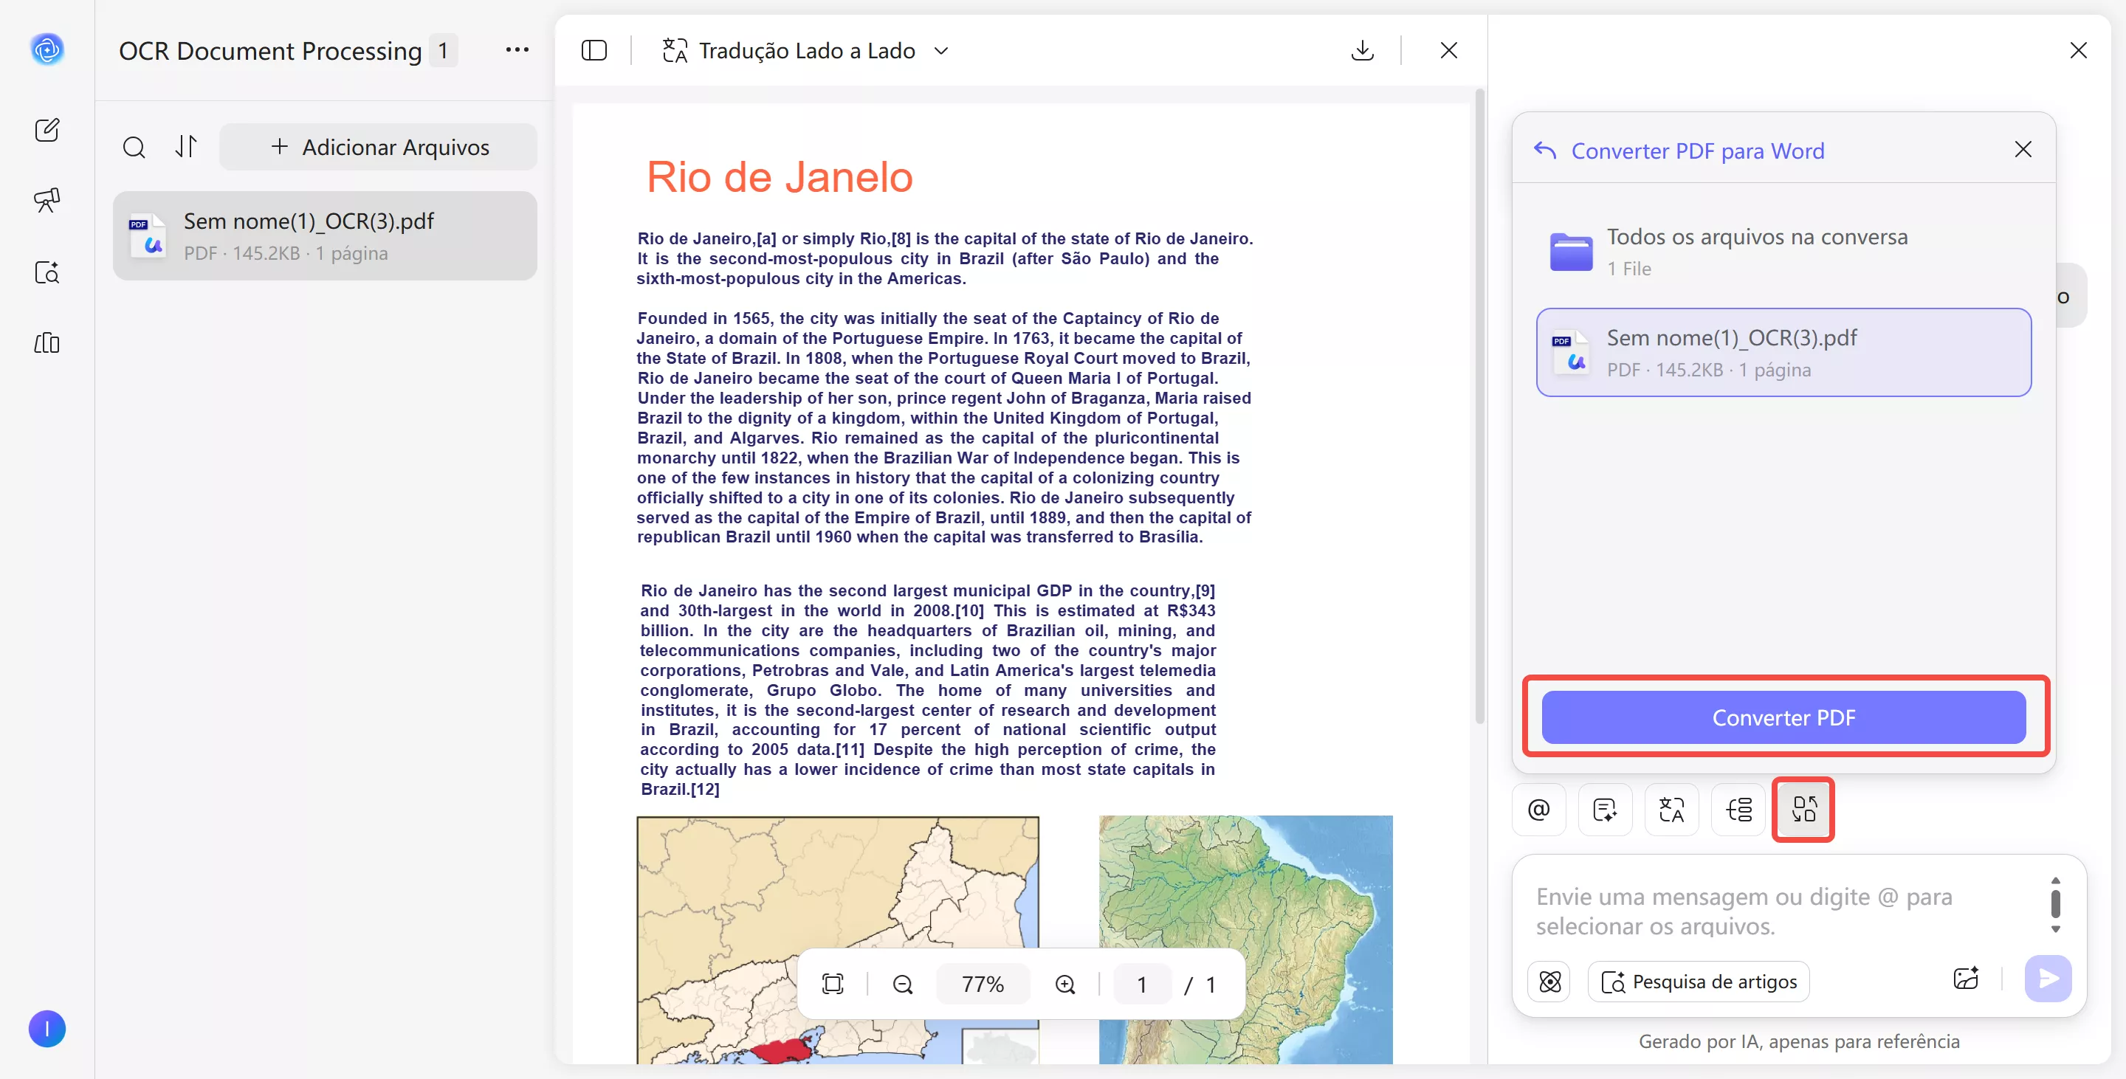This screenshot has height=1079, width=2126.
Task: Open the library panel in the left sidebar
Action: [47, 343]
